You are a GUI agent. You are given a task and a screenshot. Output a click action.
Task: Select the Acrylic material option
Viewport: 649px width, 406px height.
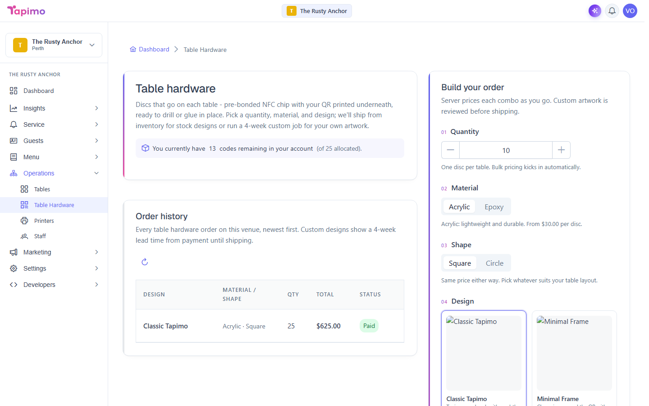coord(459,207)
